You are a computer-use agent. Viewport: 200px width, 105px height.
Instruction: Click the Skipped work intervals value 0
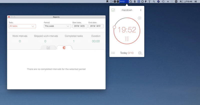(45, 41)
